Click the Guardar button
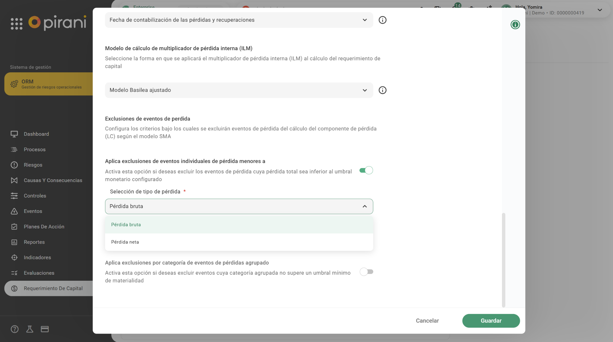 coord(491,320)
